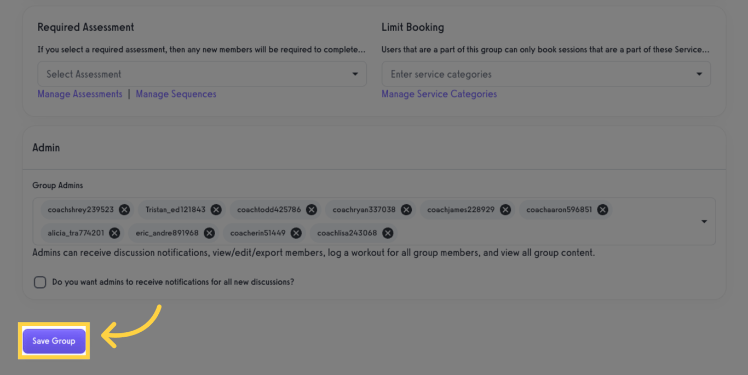Viewport: 748px width, 375px height.
Task: Open Manage Assessments link
Action: [x=79, y=94]
